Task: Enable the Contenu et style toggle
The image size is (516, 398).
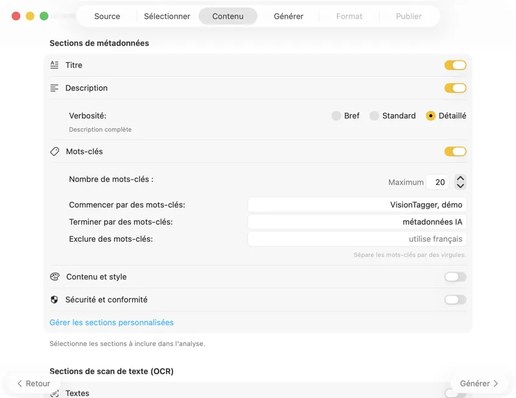Action: point(456,277)
